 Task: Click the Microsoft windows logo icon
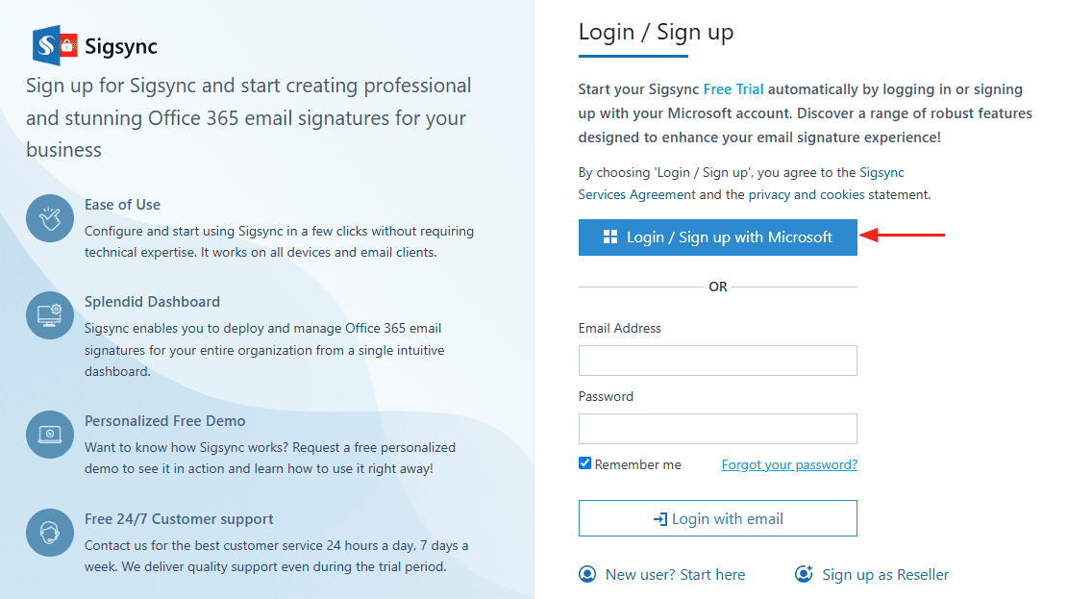[609, 237]
